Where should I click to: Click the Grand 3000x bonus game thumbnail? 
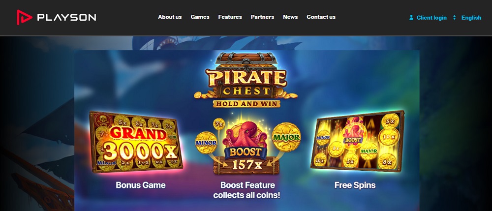click(x=136, y=142)
